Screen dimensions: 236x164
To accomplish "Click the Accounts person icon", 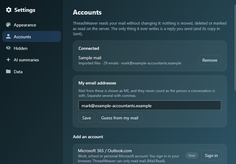I will click(x=8, y=36).
